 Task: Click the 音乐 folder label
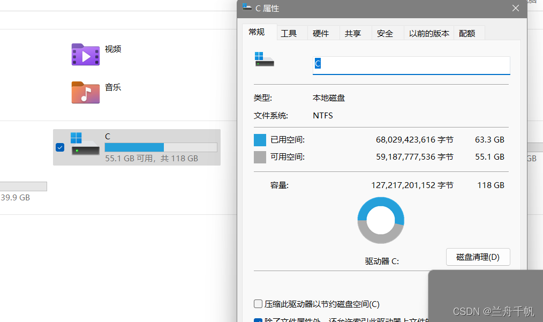pyautogui.click(x=113, y=87)
